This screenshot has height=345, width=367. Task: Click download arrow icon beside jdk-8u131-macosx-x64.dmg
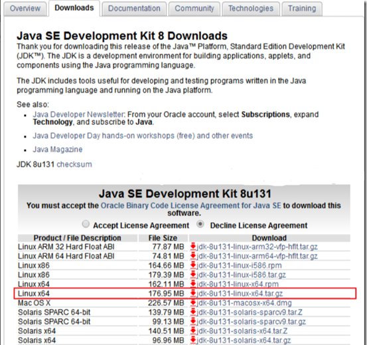193,302
